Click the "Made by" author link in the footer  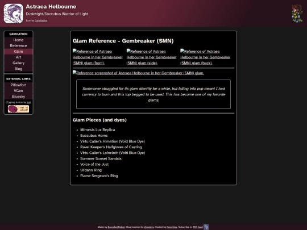tap(116, 227)
